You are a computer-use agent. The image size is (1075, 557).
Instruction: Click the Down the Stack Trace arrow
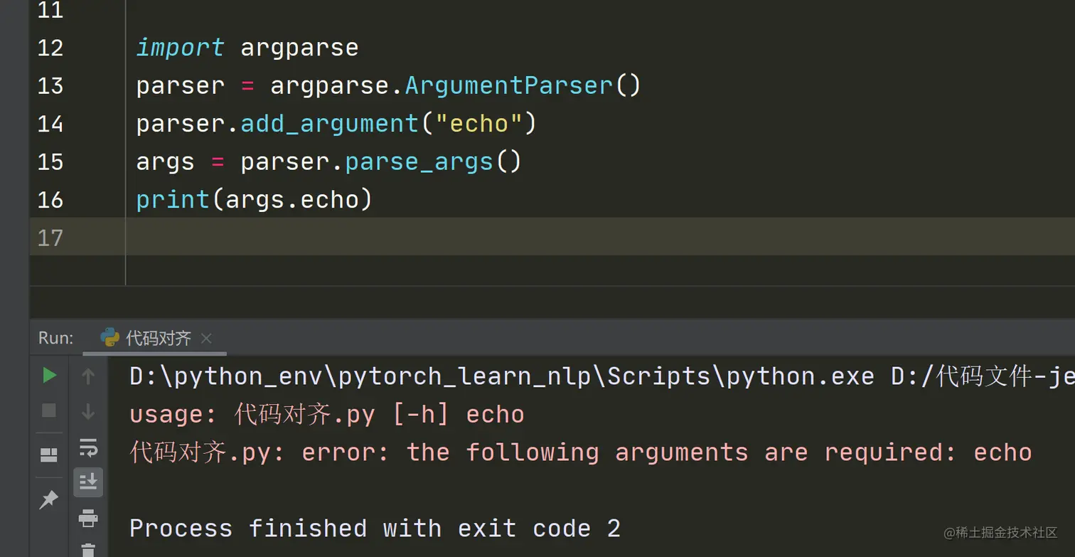pos(88,411)
